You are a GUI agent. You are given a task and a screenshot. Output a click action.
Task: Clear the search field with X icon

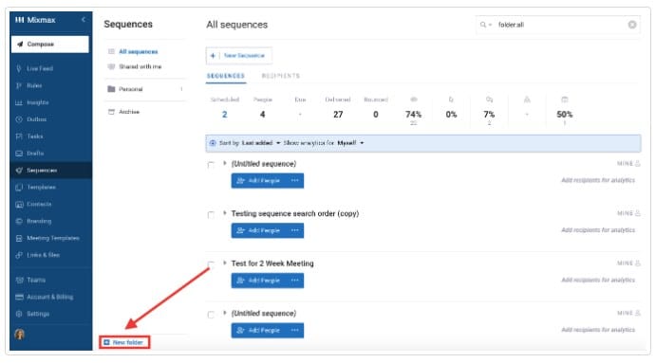pyautogui.click(x=632, y=25)
